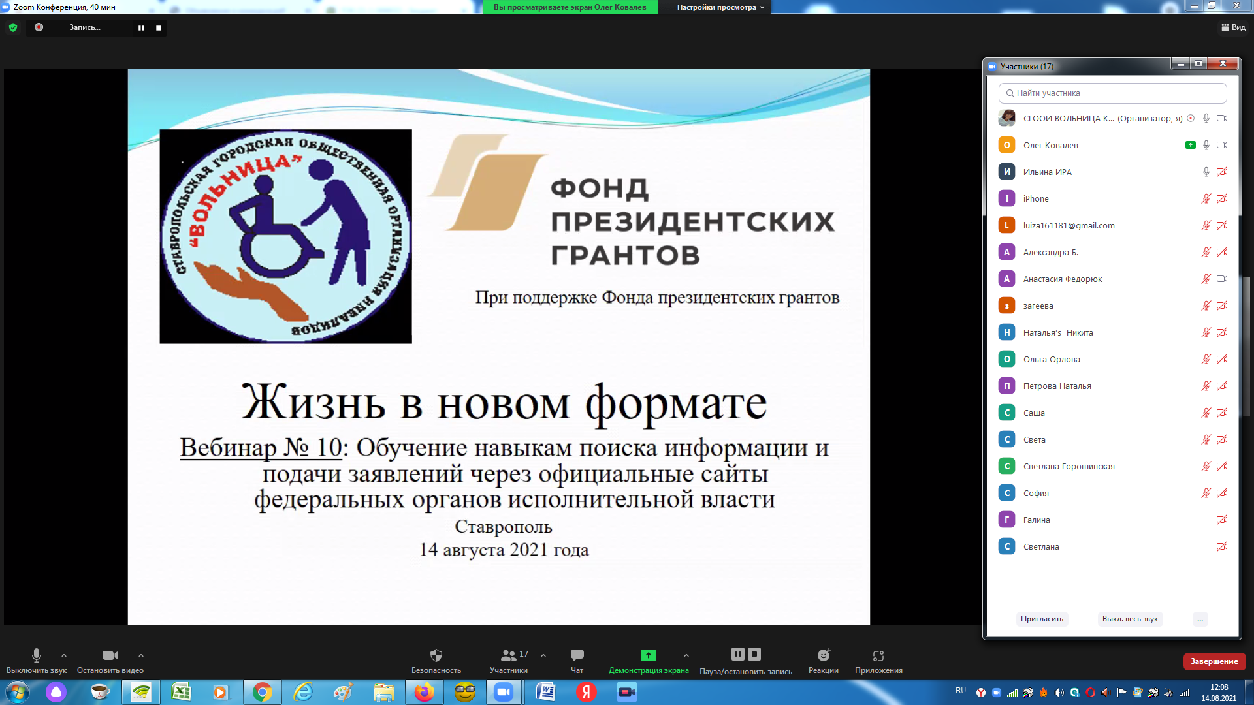
Task: Open video options arrow next to camera
Action: pos(141,655)
